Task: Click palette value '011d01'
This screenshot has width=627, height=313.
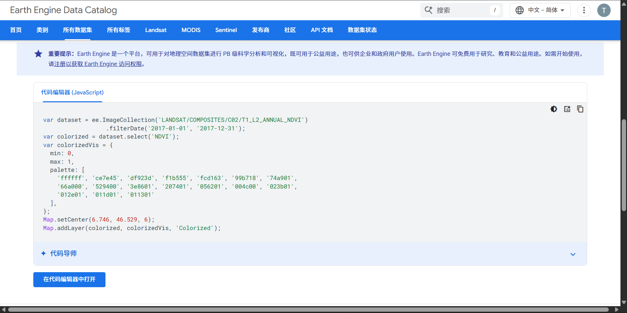Action: click(106, 195)
